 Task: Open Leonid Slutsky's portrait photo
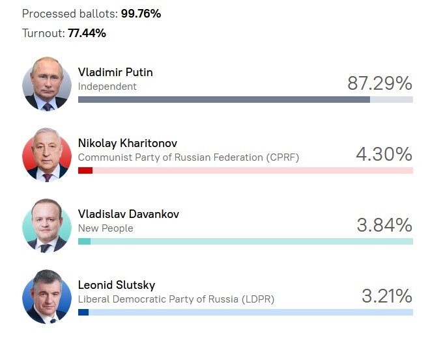click(x=46, y=297)
